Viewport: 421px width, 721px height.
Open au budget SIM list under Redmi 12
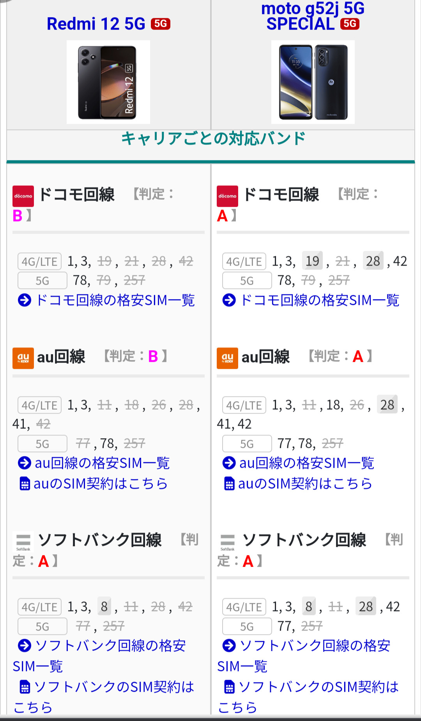pos(102,463)
